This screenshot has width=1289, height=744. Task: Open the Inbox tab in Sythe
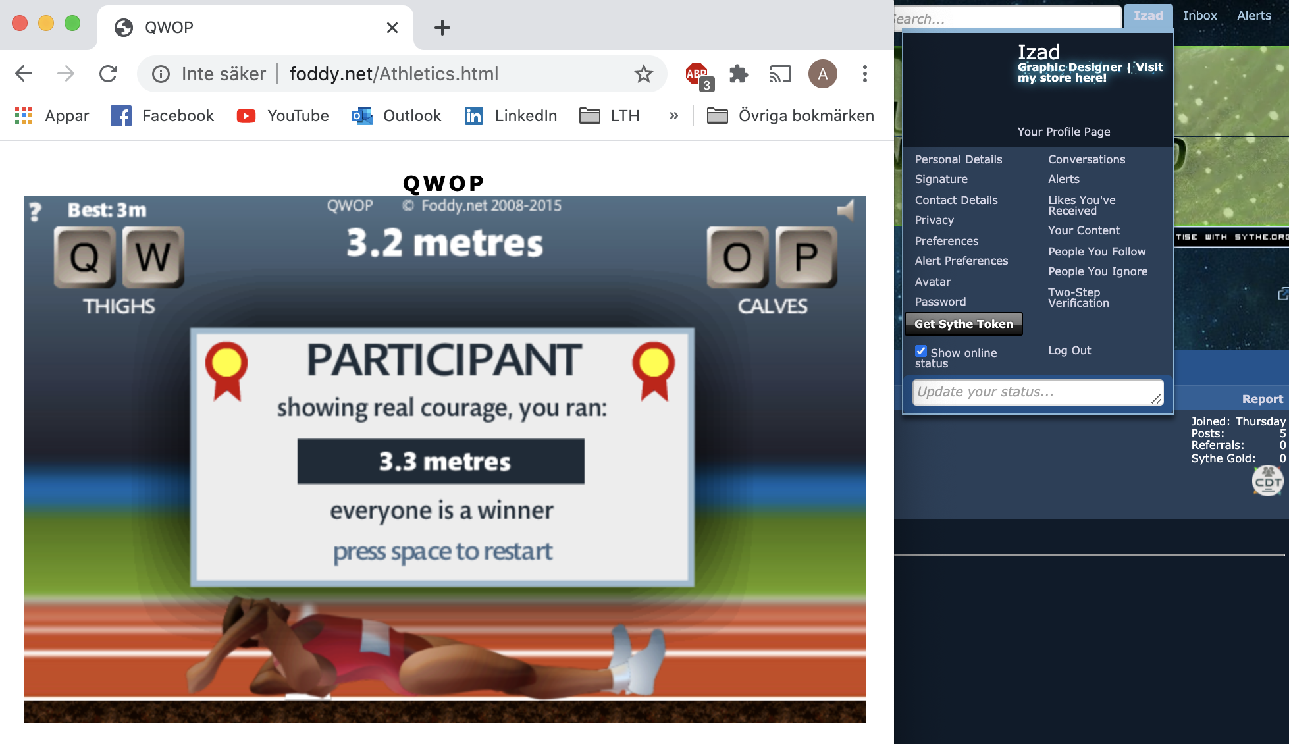(1200, 16)
